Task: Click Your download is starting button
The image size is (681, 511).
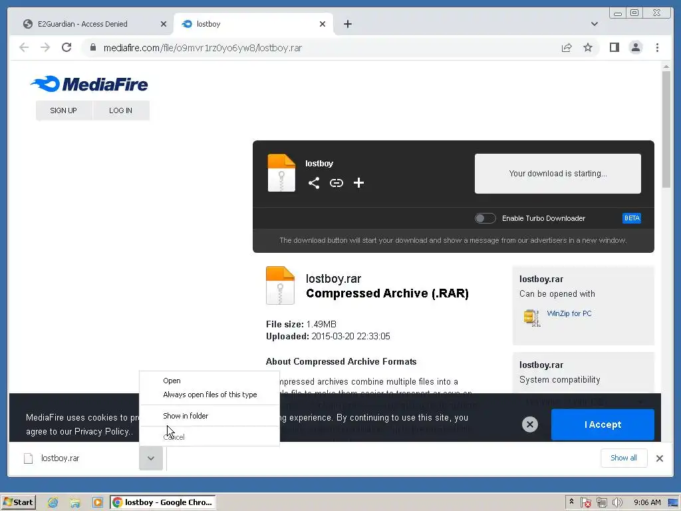Action: click(558, 174)
